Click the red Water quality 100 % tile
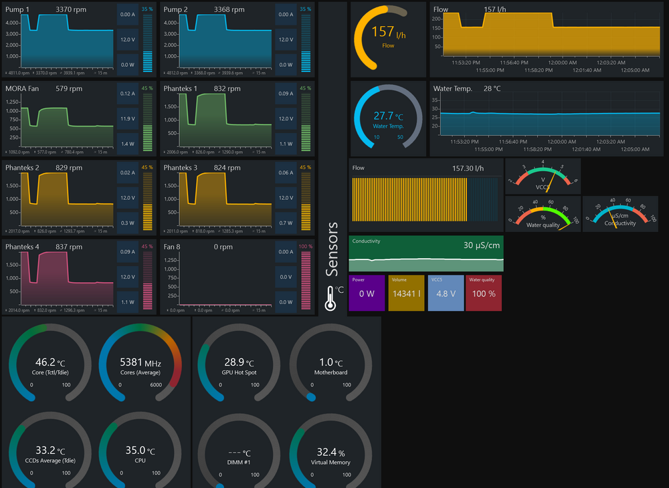 482,293
